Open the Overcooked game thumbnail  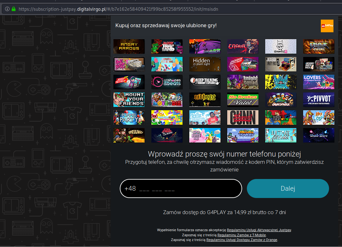pyautogui.click(x=281, y=100)
